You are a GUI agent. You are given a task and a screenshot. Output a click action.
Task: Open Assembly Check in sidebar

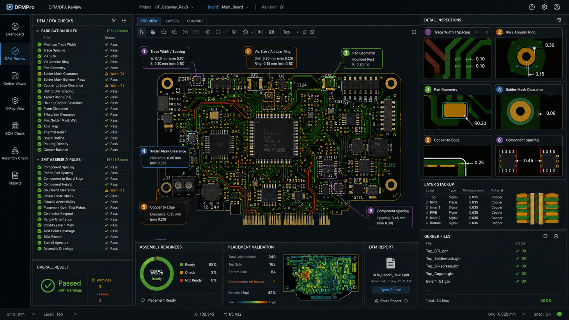coord(15,153)
